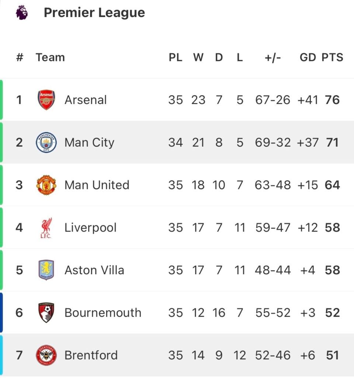Screen dimensions: 354x378
Task: Click Arsenal's 76 points value
Action: (332, 100)
